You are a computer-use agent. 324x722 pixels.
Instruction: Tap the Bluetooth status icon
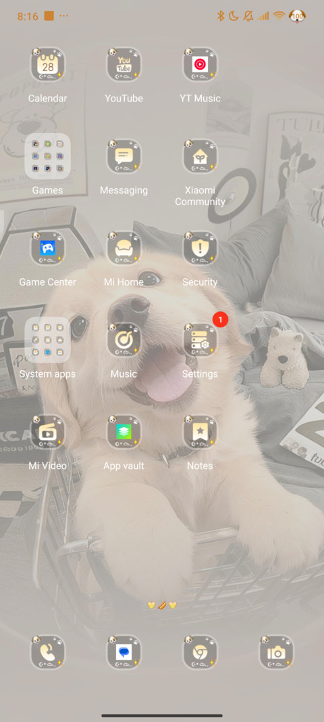[x=221, y=16]
